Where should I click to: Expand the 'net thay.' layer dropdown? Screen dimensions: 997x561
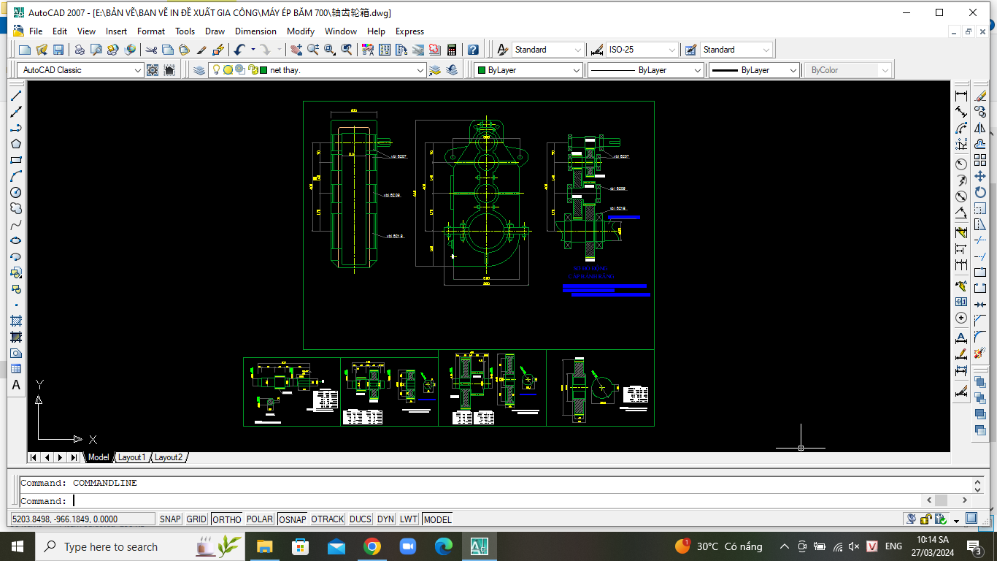(420, 70)
